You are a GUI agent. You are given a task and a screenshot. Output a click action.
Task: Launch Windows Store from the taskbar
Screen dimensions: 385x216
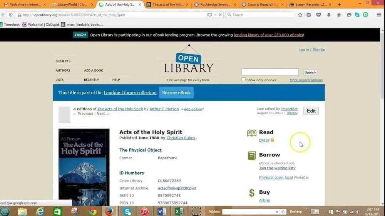(57, 211)
